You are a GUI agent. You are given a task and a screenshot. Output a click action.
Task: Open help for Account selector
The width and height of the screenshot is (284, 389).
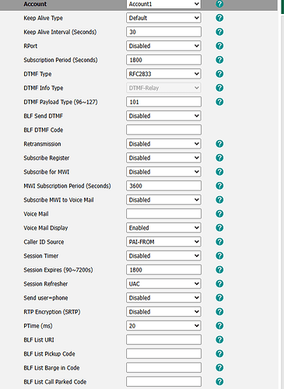click(x=219, y=4)
